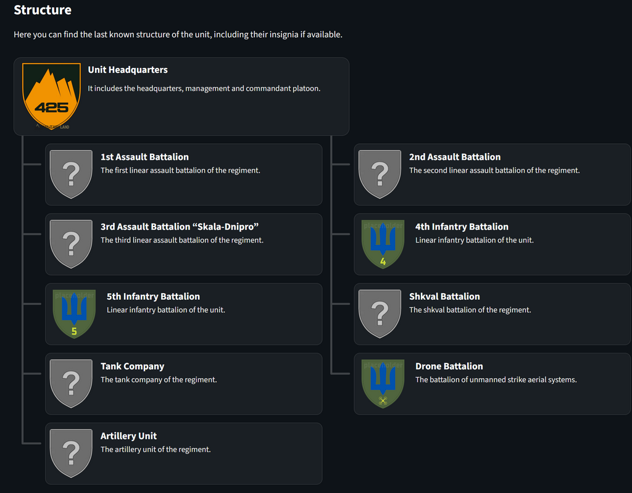Click the Tank Company unknown shield icon
This screenshot has height=493, width=632.
[71, 383]
